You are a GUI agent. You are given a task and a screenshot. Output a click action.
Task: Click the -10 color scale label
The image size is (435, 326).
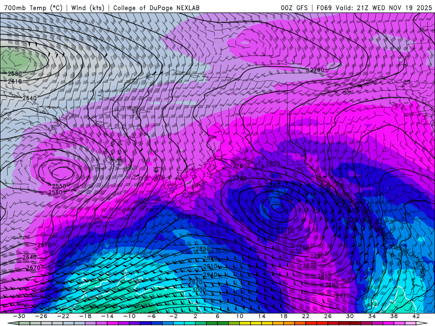(129, 316)
